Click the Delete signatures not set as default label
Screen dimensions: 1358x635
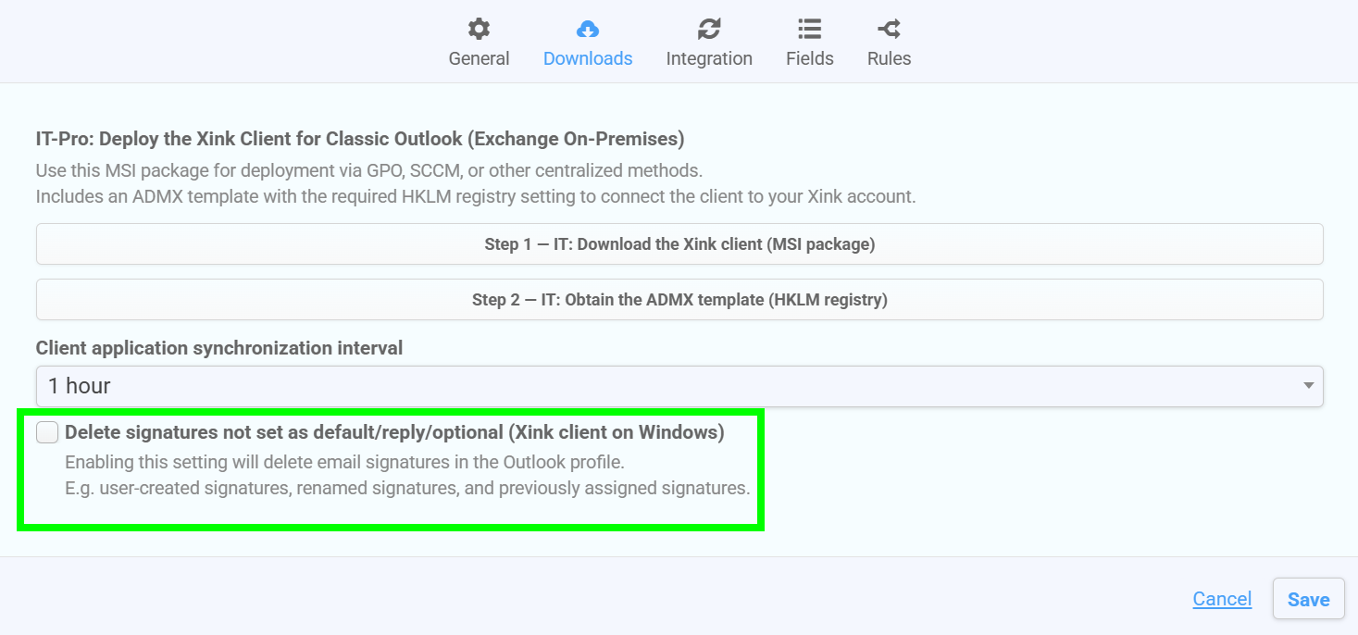394,432
